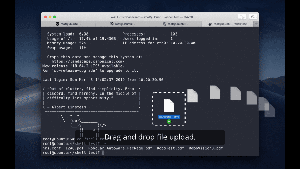Click the Raspberry Pi icon on third tab

[x=165, y=24]
